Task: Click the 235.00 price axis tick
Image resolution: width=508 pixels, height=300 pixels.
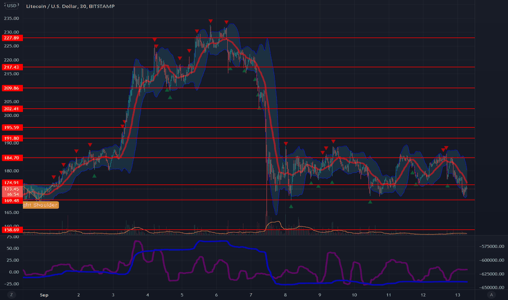Action: click(x=11, y=19)
